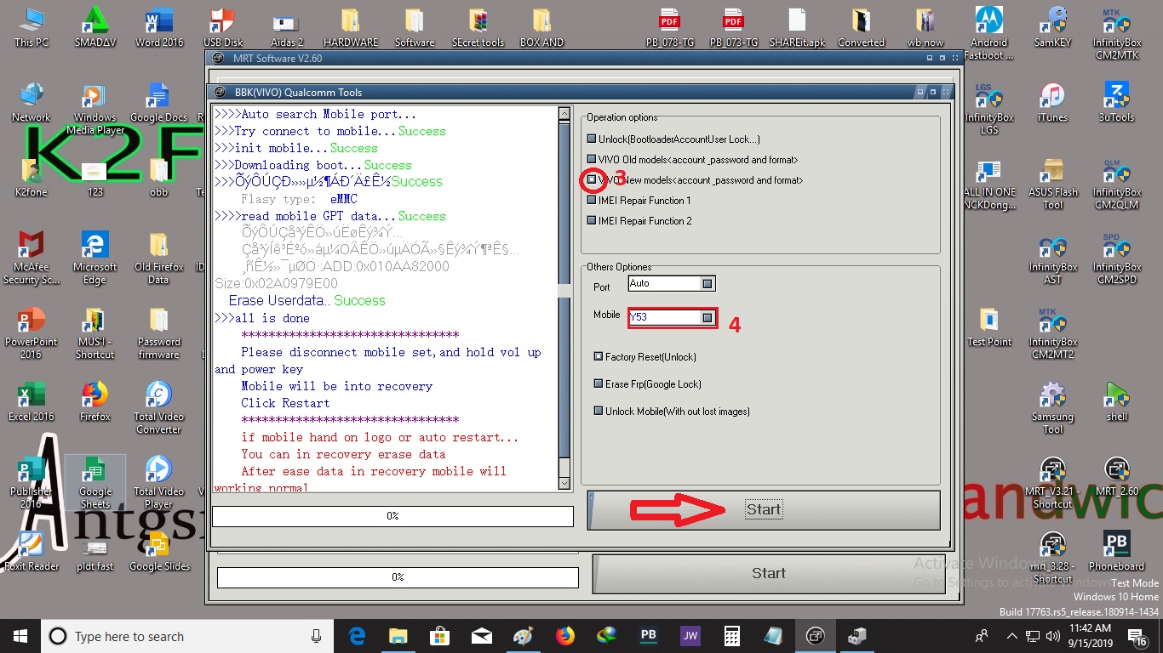Open the SEcret tools archive icon
Image resolution: width=1163 pixels, height=653 pixels.
[x=478, y=26]
